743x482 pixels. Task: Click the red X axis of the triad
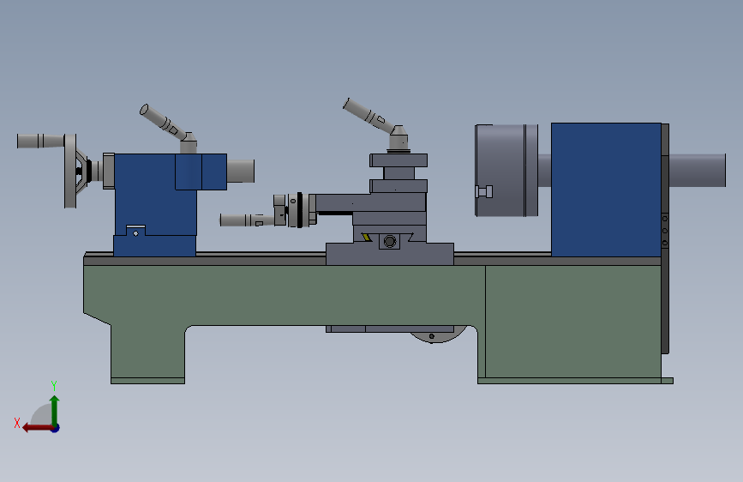click(38, 428)
